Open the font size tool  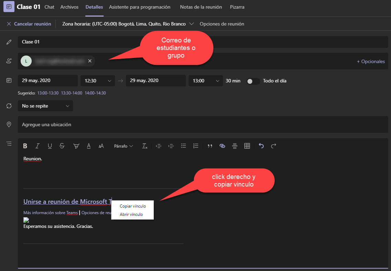point(101,146)
